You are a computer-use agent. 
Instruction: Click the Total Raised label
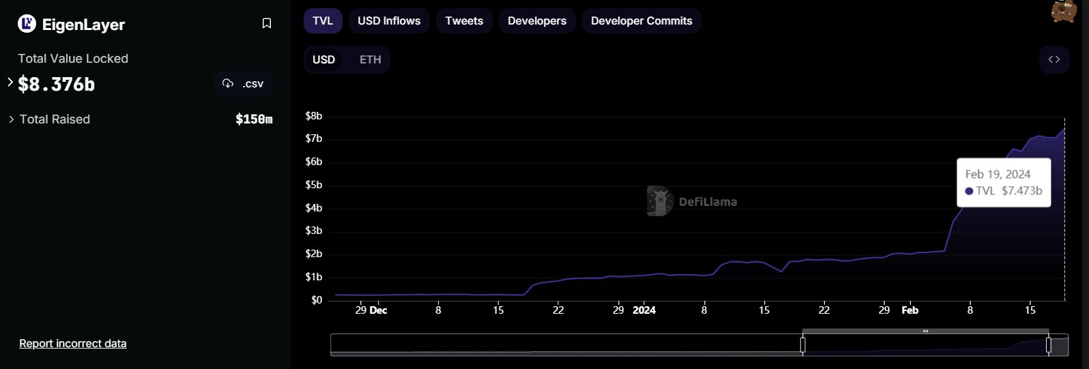(x=55, y=119)
